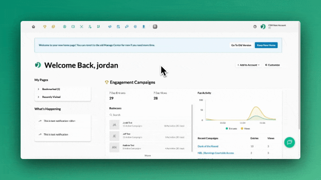Open NBL Bunnings Courtside Access link
321x180 pixels.
click(215, 153)
